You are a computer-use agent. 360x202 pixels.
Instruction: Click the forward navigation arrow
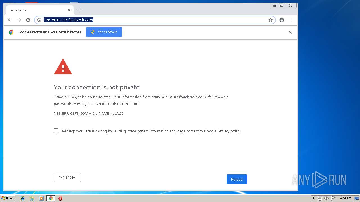[x=19, y=20]
